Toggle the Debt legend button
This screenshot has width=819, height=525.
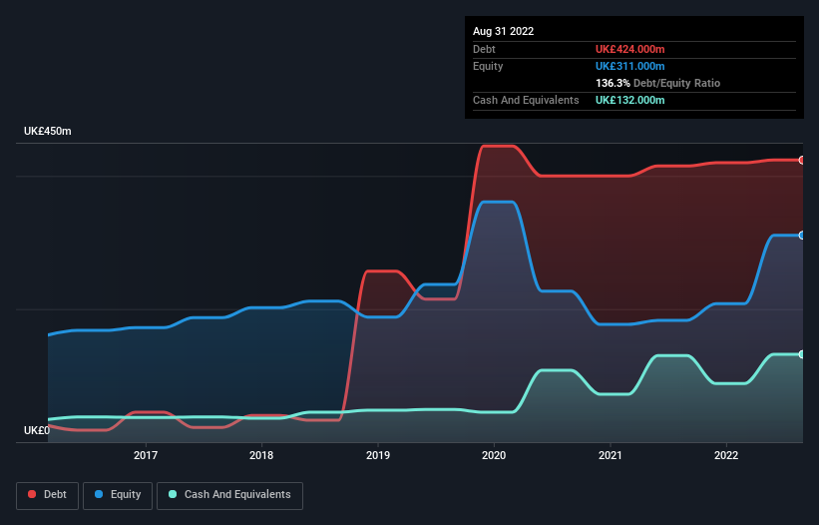pos(48,495)
